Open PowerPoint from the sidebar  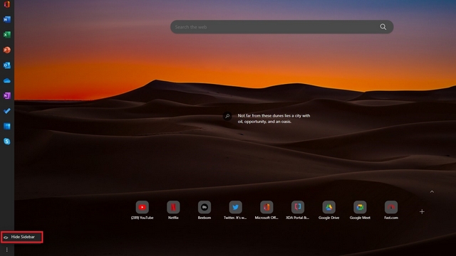point(7,50)
